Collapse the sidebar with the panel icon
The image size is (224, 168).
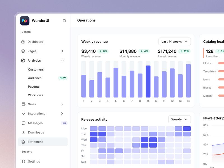click(64, 21)
